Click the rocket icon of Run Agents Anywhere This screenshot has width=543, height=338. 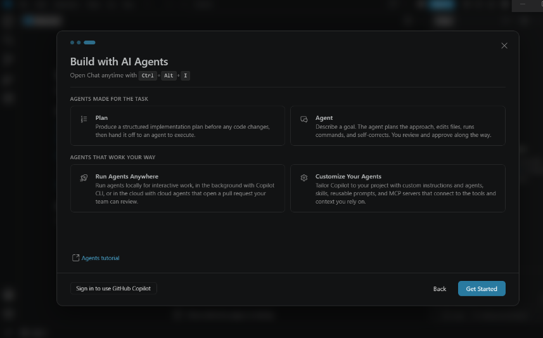pyautogui.click(x=84, y=178)
